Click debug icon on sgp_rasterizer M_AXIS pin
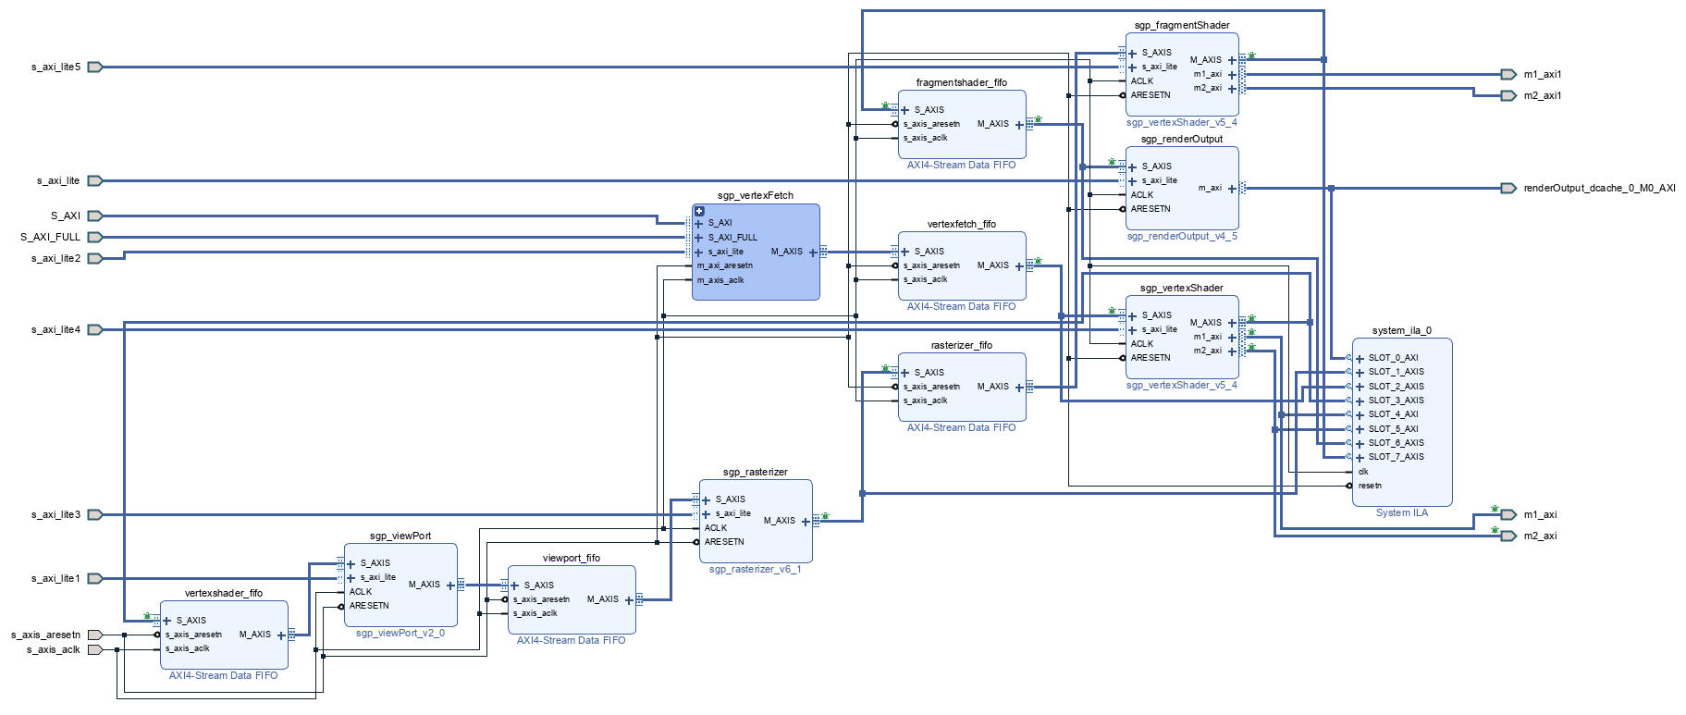This screenshot has height=715, width=1686. (x=825, y=516)
